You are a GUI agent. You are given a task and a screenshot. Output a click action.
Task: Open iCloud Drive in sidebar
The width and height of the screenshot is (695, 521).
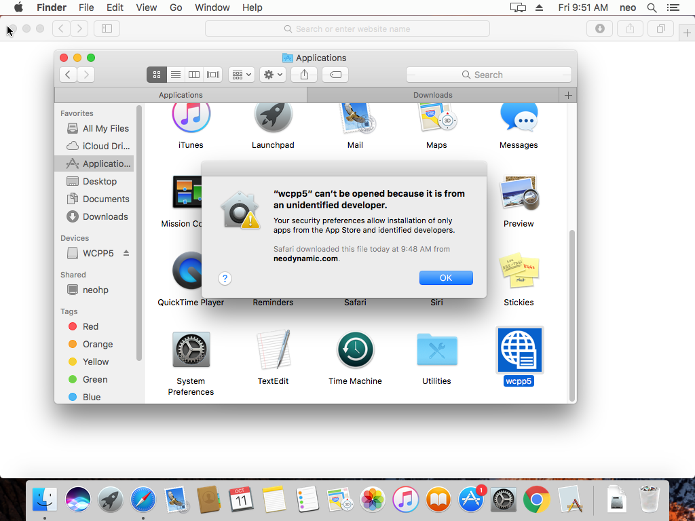pyautogui.click(x=94, y=147)
